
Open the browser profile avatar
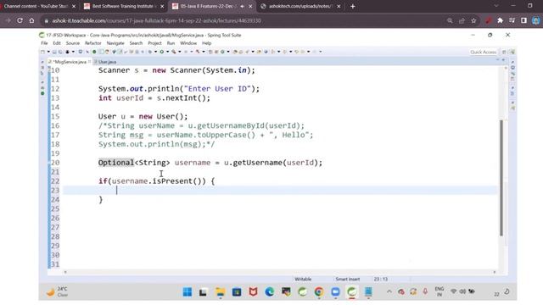(535, 20)
